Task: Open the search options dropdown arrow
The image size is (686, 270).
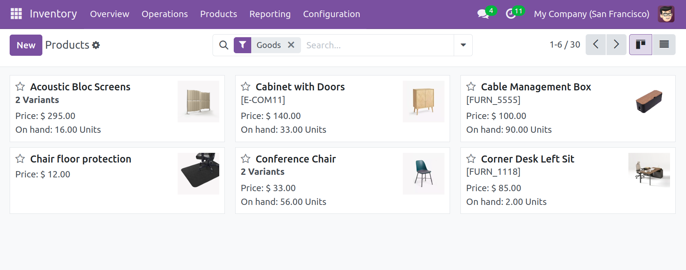Action: (463, 45)
